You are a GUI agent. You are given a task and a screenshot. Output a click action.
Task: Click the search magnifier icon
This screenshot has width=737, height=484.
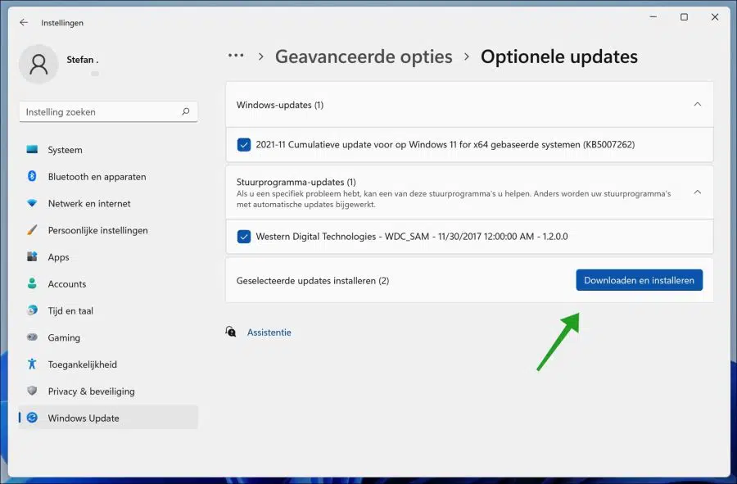(x=186, y=111)
